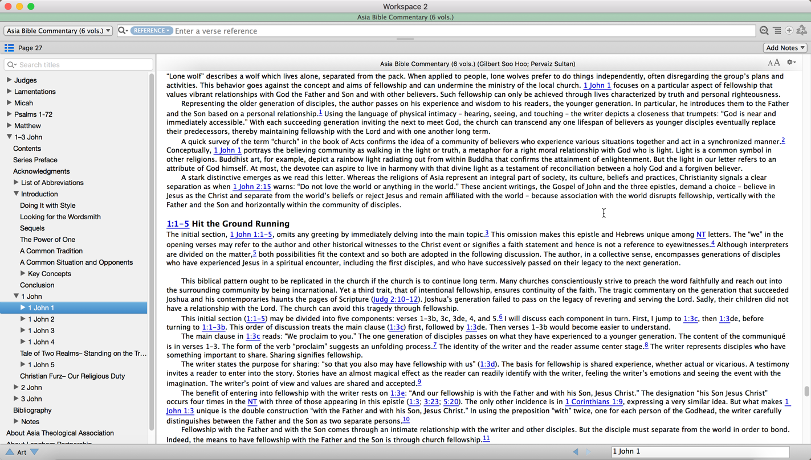Expand the 1 John 2 tree item
The height and width of the screenshot is (460, 811).
23,319
